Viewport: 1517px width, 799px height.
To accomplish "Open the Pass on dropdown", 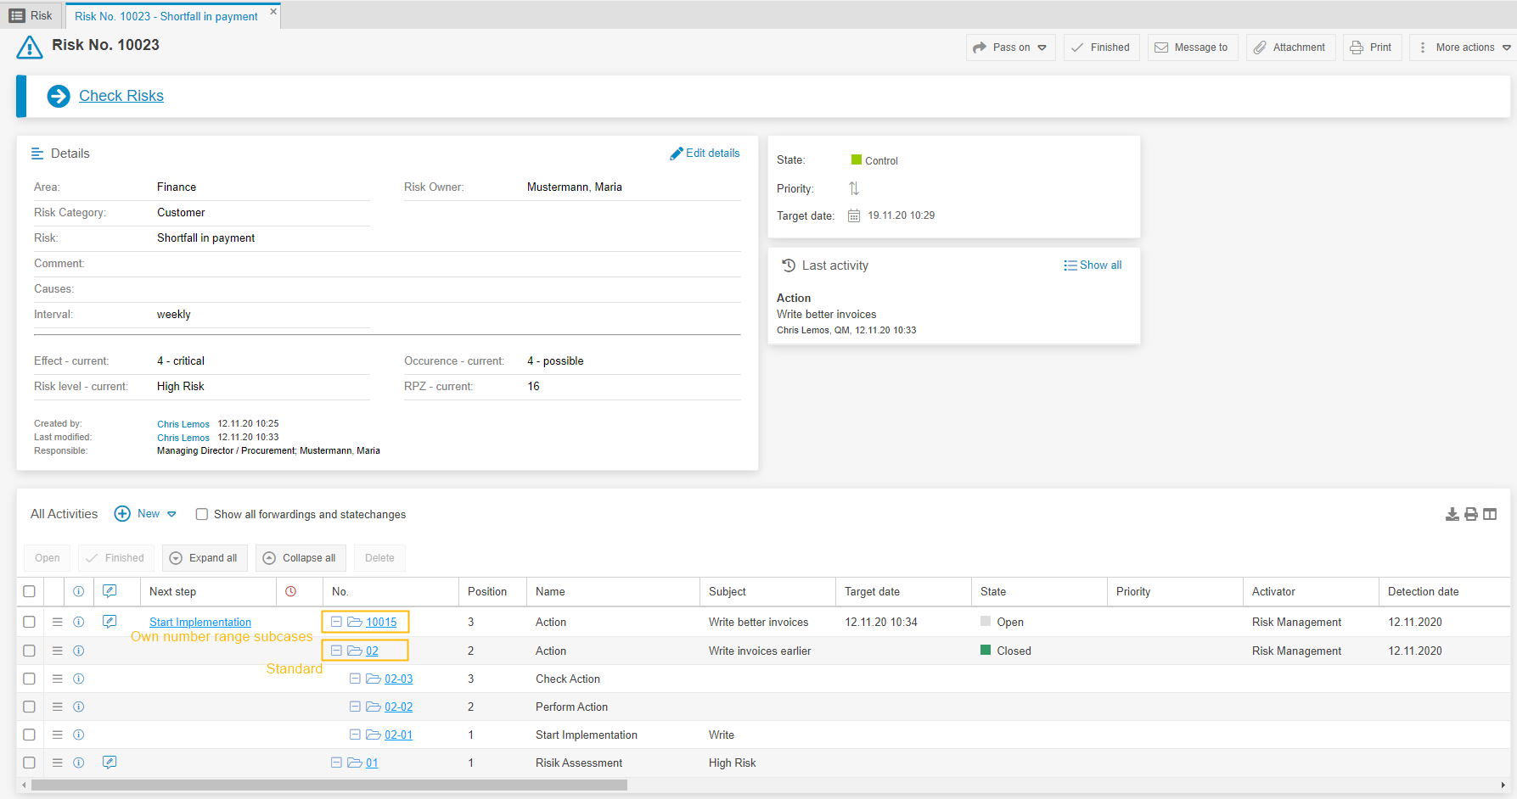I will [1010, 47].
